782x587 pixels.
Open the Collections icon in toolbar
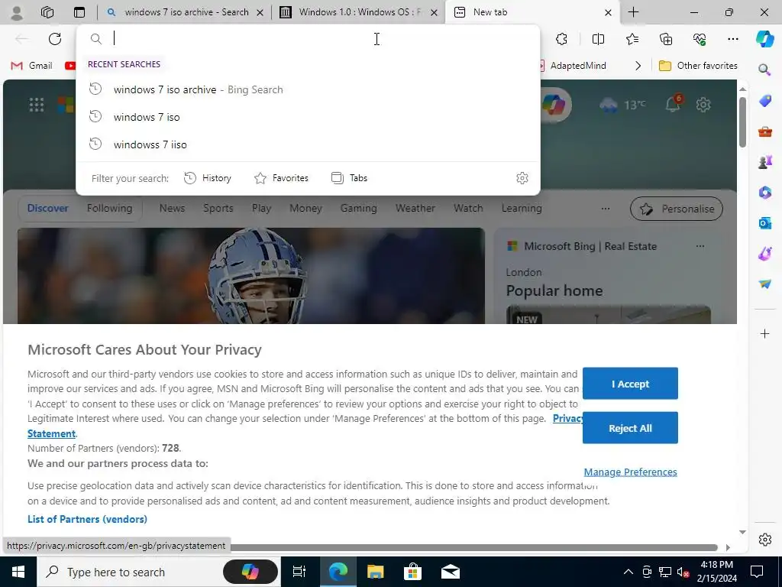[x=666, y=39]
